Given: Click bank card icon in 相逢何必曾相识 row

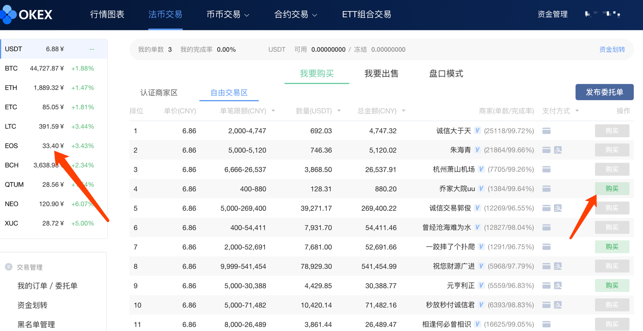Looking at the screenshot, I should (x=547, y=324).
